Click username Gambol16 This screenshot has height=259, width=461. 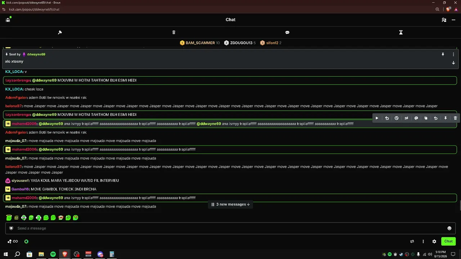(x=20, y=189)
